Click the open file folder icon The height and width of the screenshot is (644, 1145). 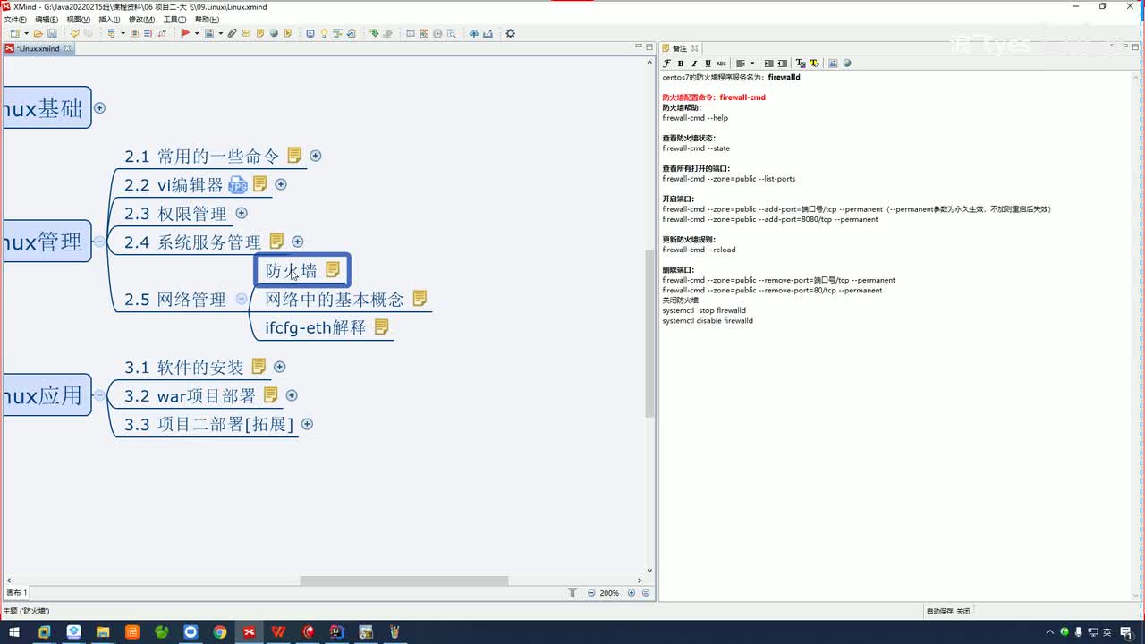click(38, 34)
